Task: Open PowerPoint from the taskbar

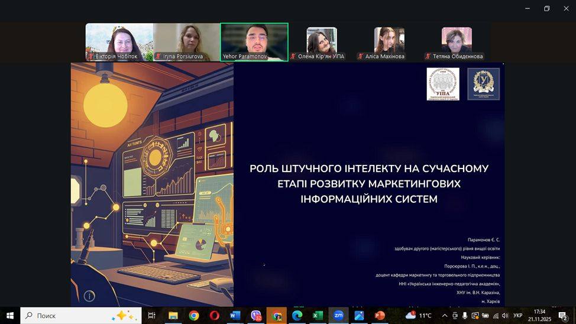Action: [x=379, y=316]
